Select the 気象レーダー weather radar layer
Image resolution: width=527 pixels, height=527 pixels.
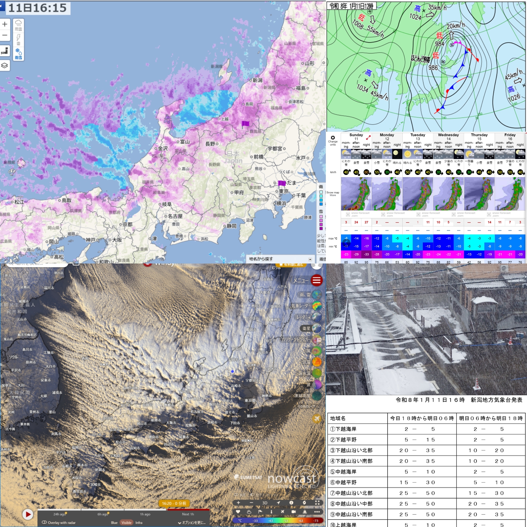(x=317, y=306)
